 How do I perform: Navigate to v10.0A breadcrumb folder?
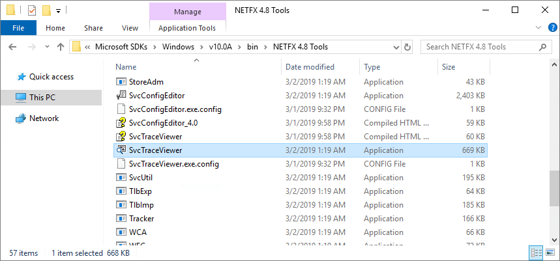220,47
